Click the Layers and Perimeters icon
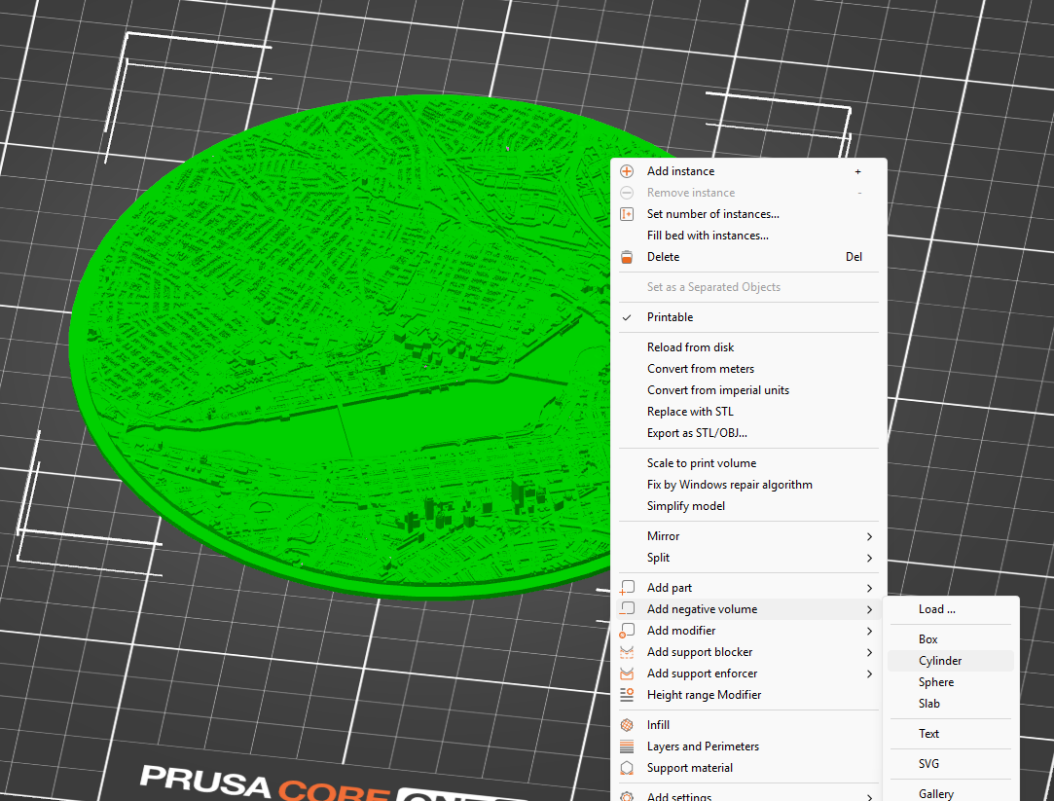The height and width of the screenshot is (801, 1054). coord(627,746)
